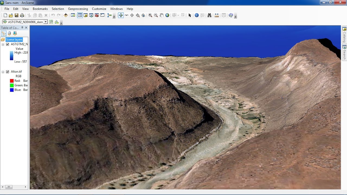
Task: Click the Blue band color swatch
Action: coord(12,90)
